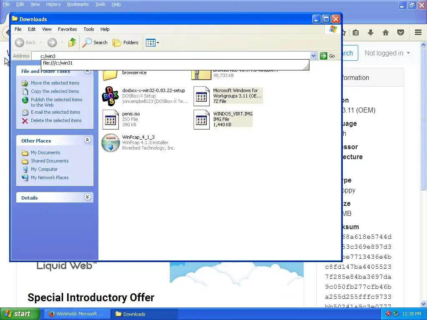Click the Start button
This screenshot has width=427, height=320.
20,314
